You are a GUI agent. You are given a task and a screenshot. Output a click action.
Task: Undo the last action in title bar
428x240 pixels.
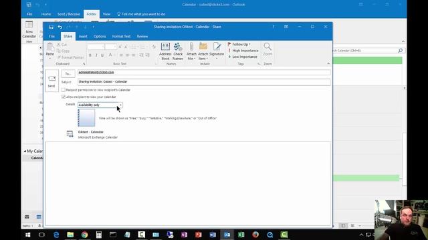click(60, 27)
